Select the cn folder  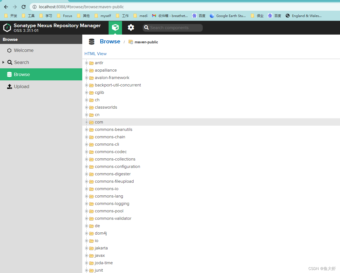[x=97, y=115]
